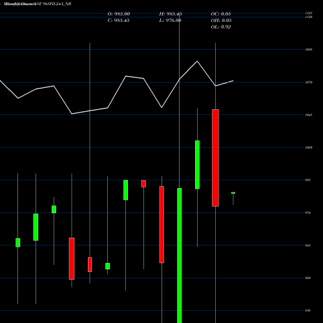Click the low value 'L: 976.00'
Image resolution: width=323 pixels, height=323 pixels.
point(170,21)
